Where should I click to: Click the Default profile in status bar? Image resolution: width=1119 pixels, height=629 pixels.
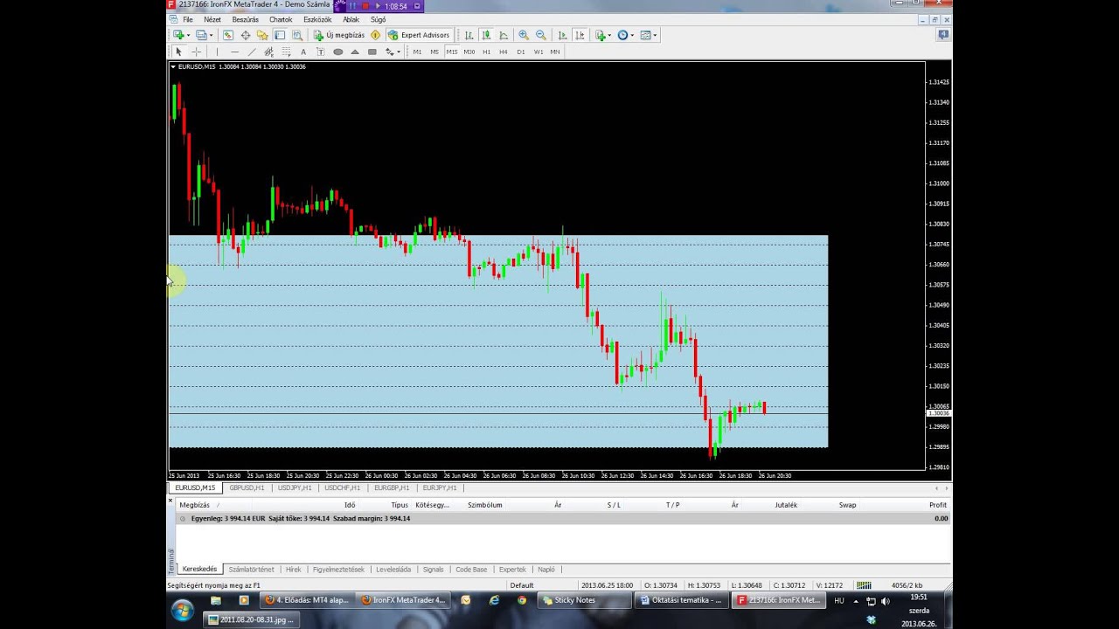point(522,585)
